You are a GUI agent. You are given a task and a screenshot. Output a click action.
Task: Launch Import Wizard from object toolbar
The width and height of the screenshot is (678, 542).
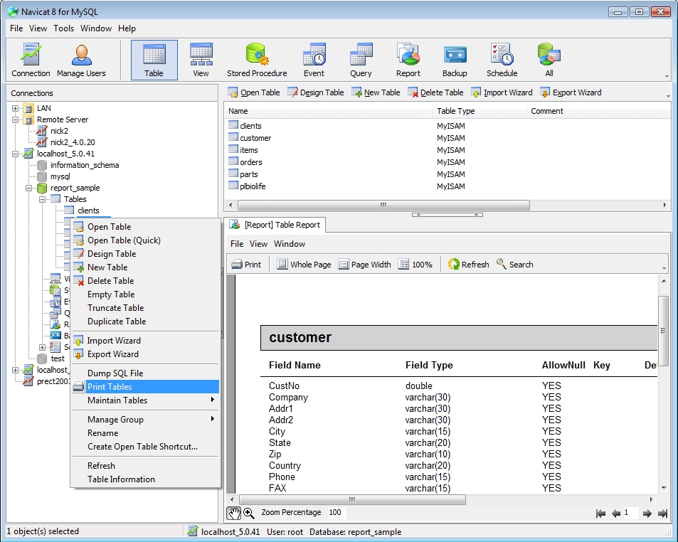pos(502,92)
